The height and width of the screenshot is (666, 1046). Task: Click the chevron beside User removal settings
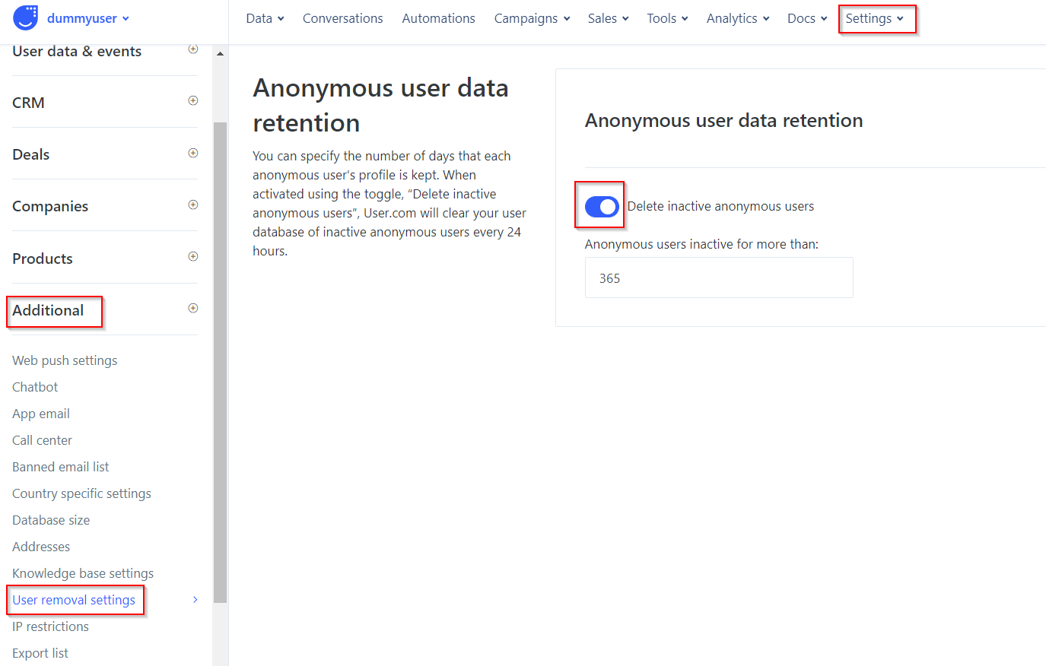[195, 599]
